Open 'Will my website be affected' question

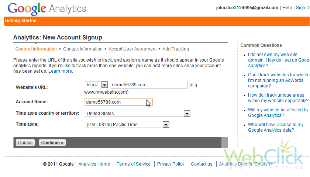click(278, 112)
